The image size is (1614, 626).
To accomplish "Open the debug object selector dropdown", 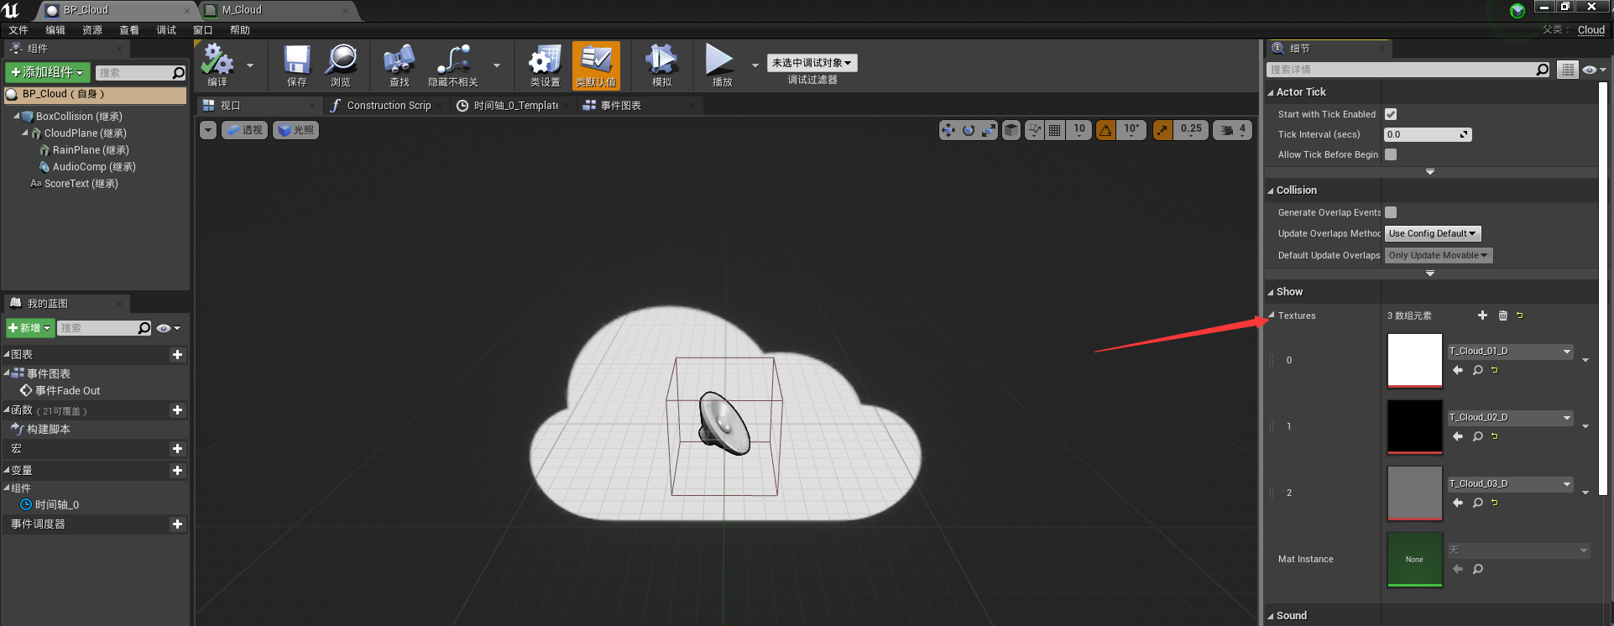I will [811, 63].
